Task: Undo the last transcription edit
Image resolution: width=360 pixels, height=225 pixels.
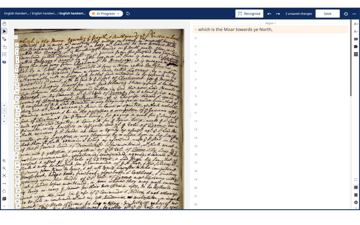Action: point(269,13)
